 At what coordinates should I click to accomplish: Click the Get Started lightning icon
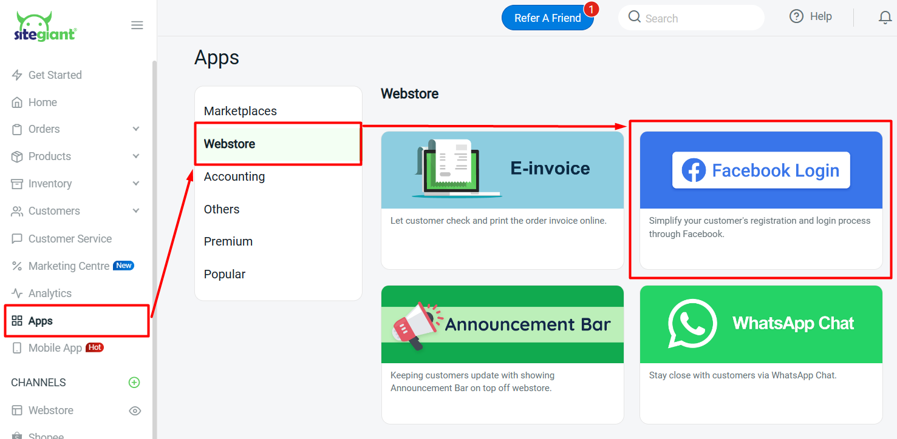click(17, 75)
